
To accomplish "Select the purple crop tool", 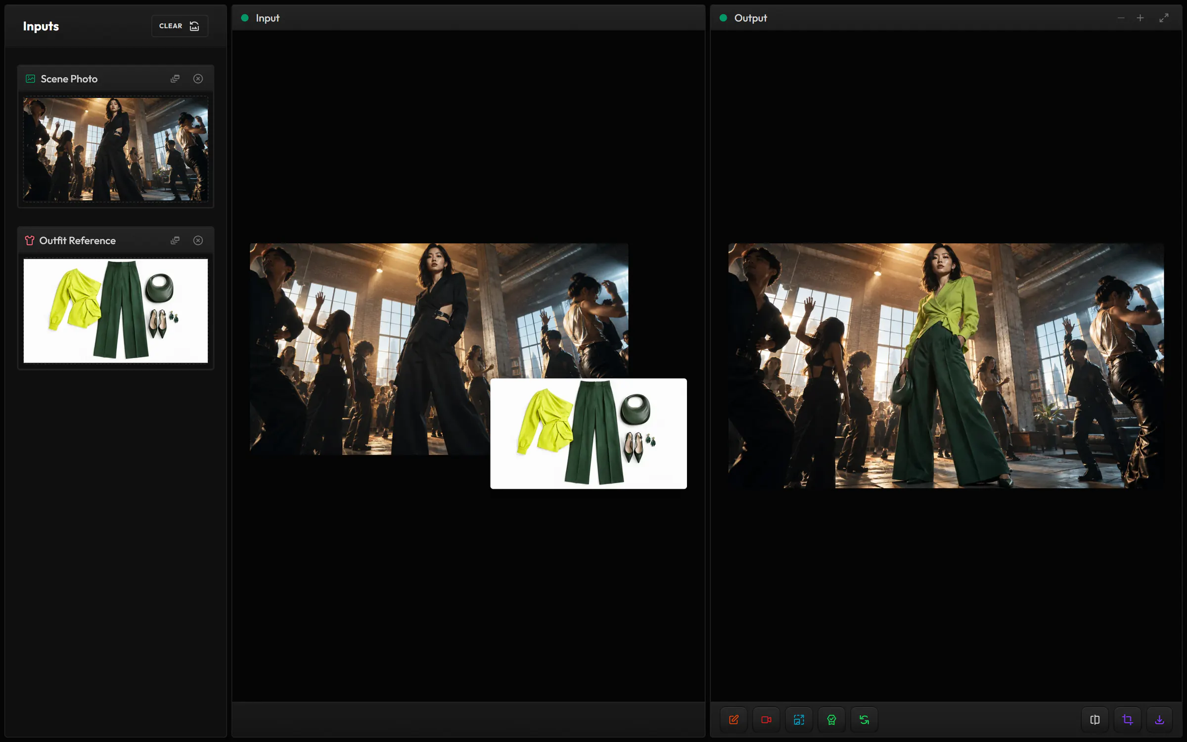I will 1128,720.
